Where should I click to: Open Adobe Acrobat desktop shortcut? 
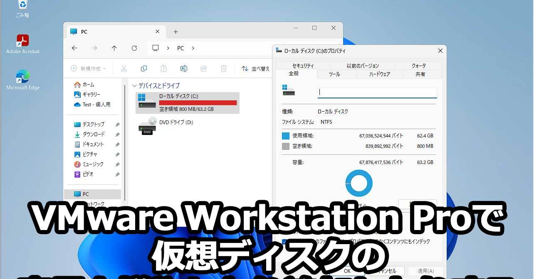[x=23, y=44]
